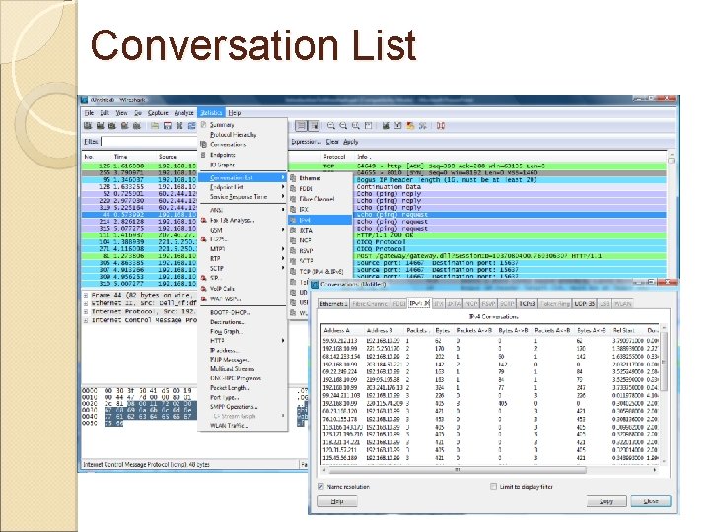Click the Help button in Conversations dialog
The width and height of the screenshot is (710, 532).
point(337,501)
